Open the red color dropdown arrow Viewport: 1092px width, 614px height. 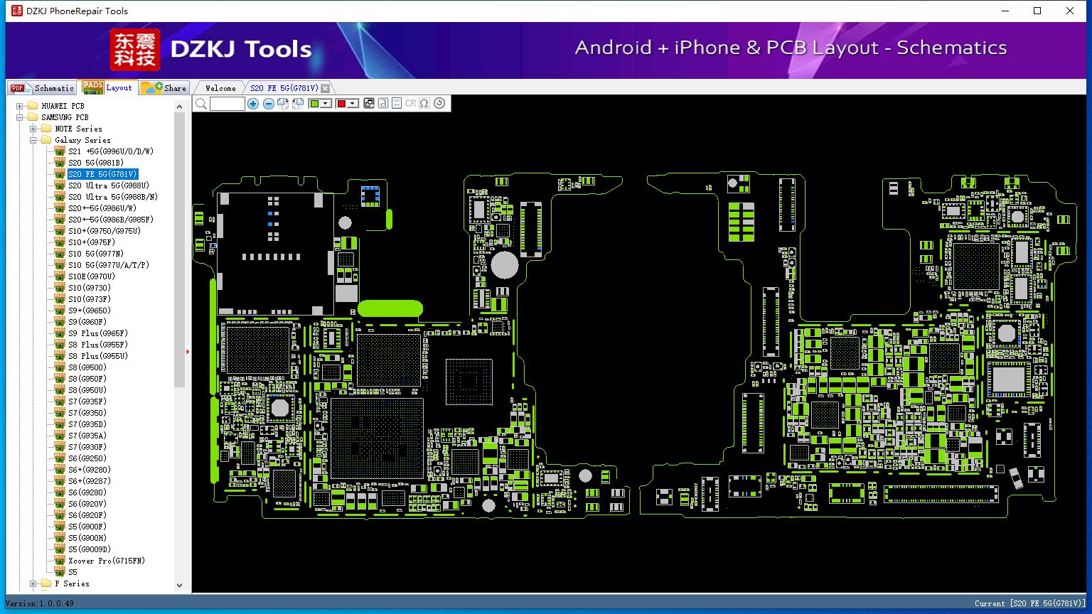click(352, 104)
